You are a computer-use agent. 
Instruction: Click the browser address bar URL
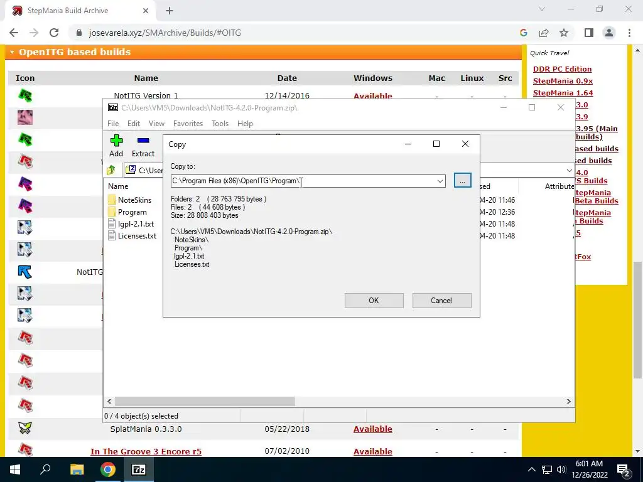tap(165, 33)
